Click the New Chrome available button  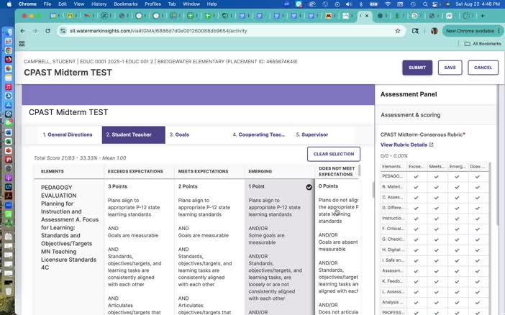tap(470, 31)
